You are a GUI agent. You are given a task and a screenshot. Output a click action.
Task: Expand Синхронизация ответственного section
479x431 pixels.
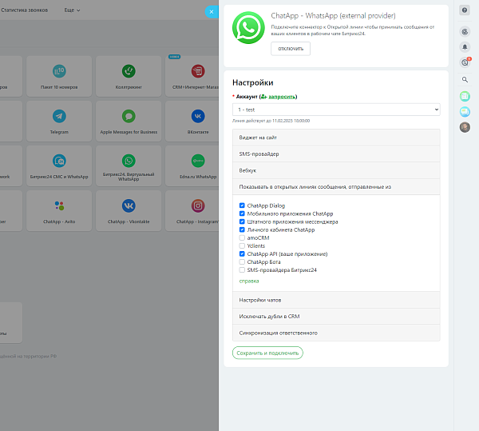click(336, 333)
